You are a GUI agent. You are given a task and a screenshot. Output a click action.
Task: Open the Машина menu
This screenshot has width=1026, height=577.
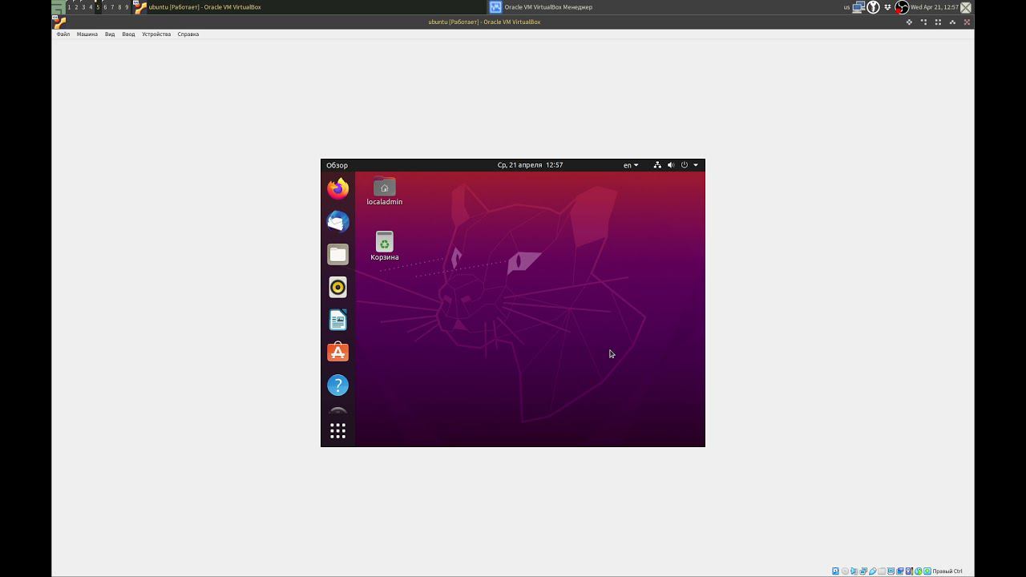pos(87,34)
